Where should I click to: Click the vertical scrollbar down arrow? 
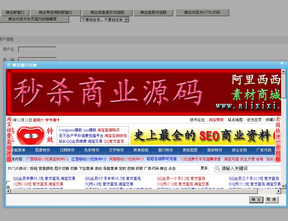click(283, 186)
